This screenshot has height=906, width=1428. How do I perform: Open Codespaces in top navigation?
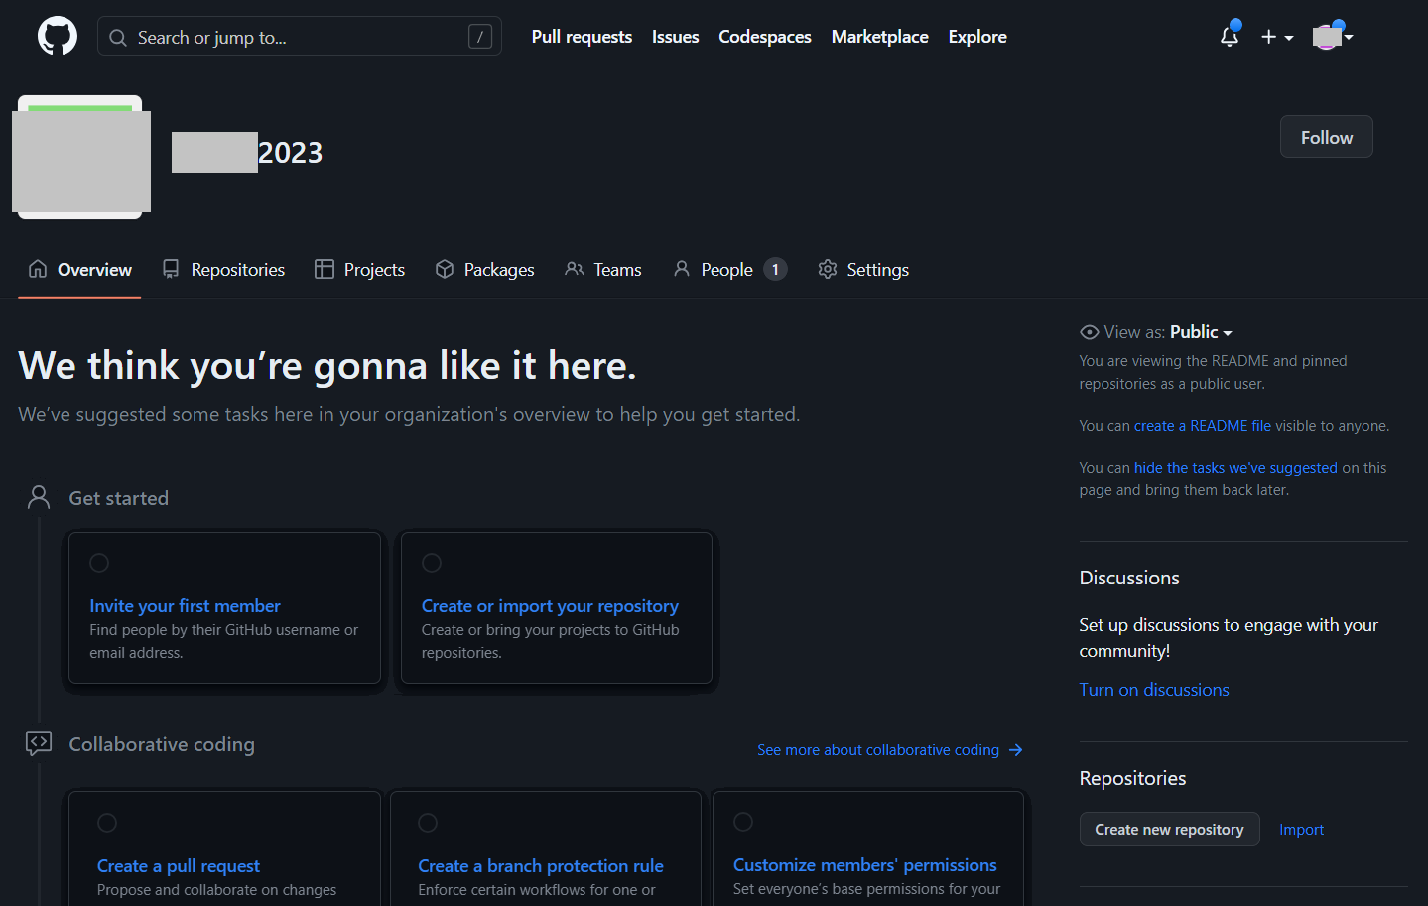click(765, 37)
